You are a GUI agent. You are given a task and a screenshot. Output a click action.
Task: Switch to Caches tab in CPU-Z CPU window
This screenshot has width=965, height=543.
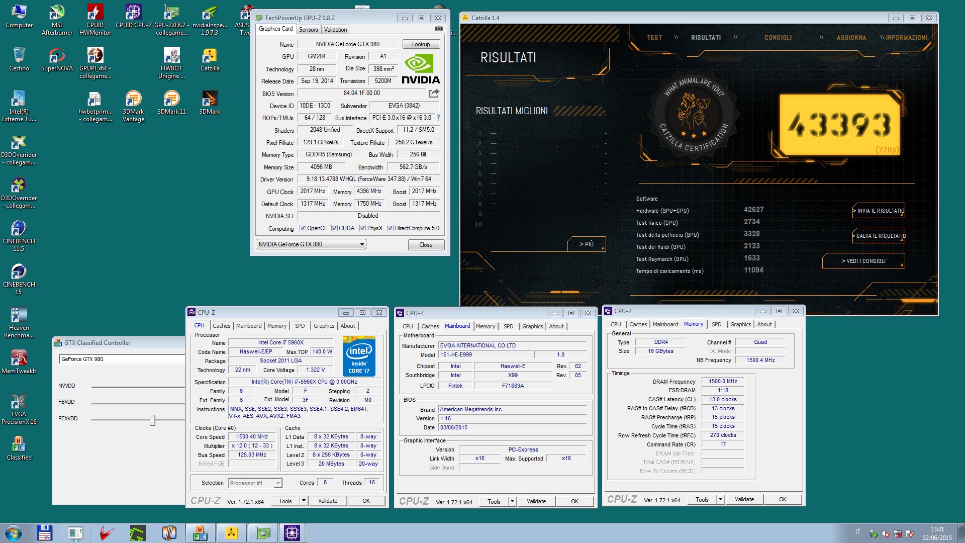point(221,326)
